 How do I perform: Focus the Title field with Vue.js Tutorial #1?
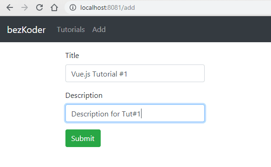pyautogui.click(x=135, y=73)
